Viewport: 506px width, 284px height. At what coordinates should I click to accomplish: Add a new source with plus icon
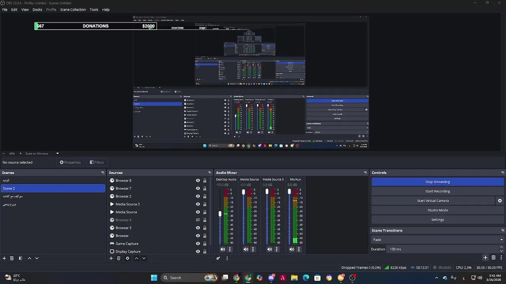(111, 258)
